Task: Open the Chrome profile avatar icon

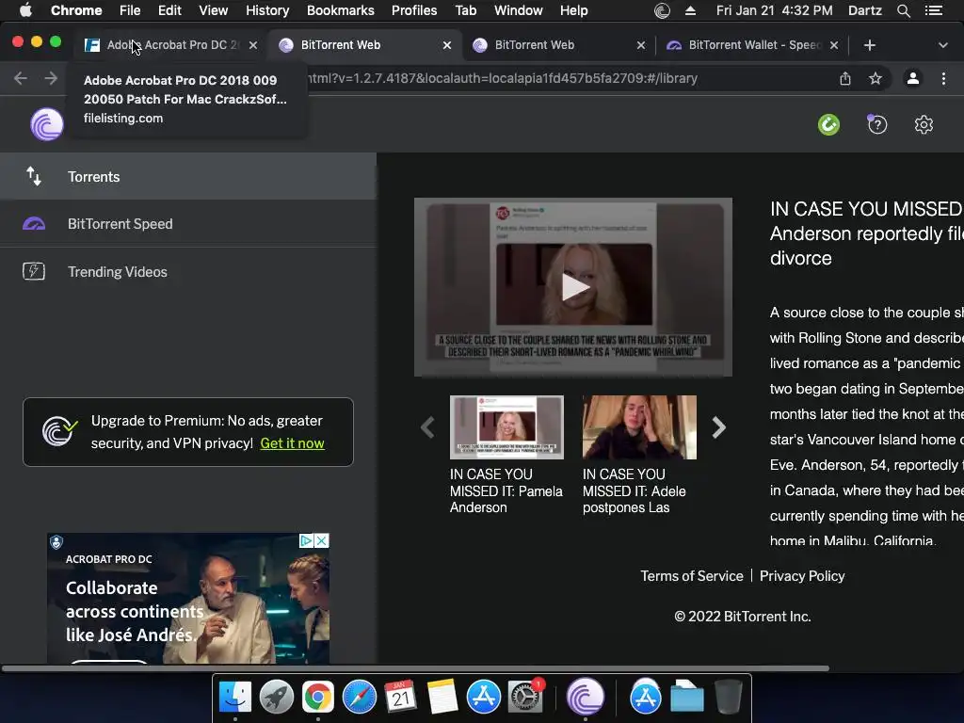Action: pyautogui.click(x=913, y=78)
